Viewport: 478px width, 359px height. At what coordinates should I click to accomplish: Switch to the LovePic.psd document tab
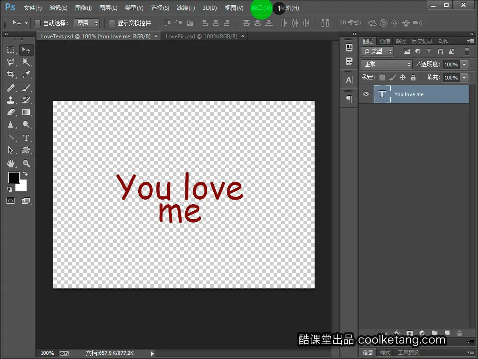click(x=201, y=36)
